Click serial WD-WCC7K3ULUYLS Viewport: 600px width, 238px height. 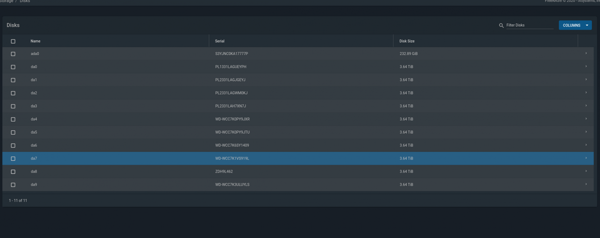(x=232, y=185)
